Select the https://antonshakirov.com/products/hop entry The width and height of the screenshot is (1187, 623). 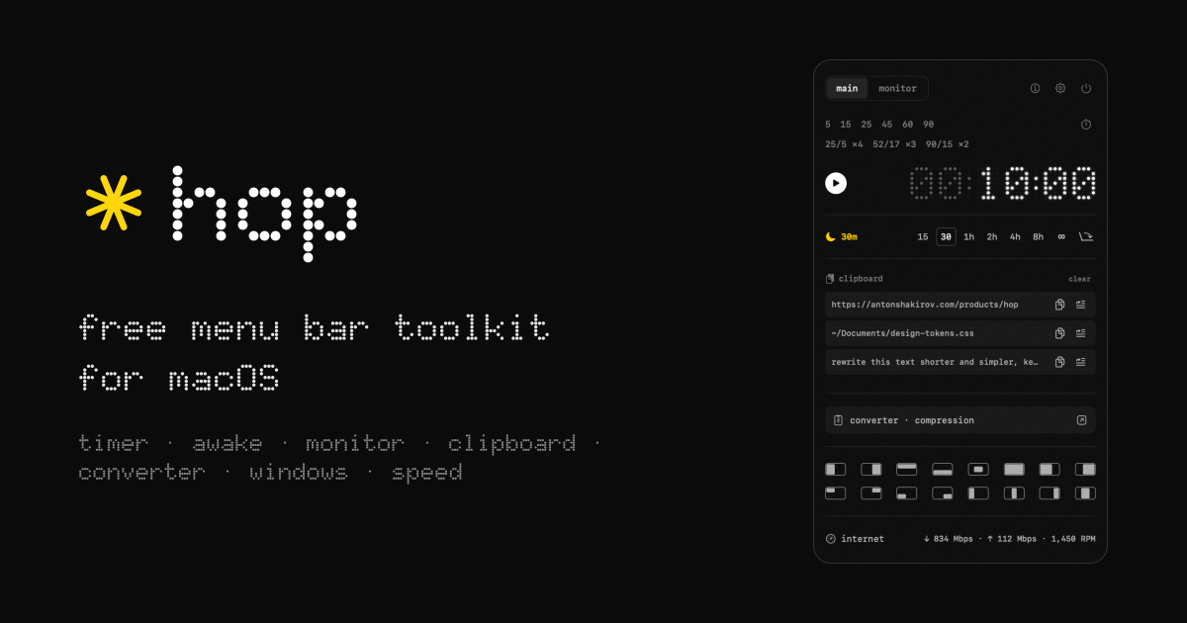point(960,305)
